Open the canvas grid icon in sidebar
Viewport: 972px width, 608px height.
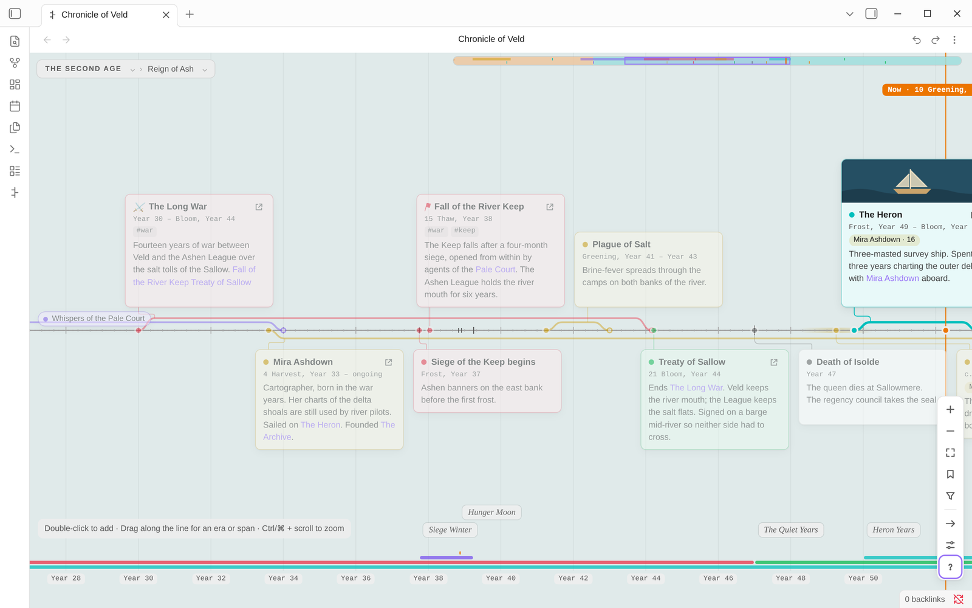15,85
